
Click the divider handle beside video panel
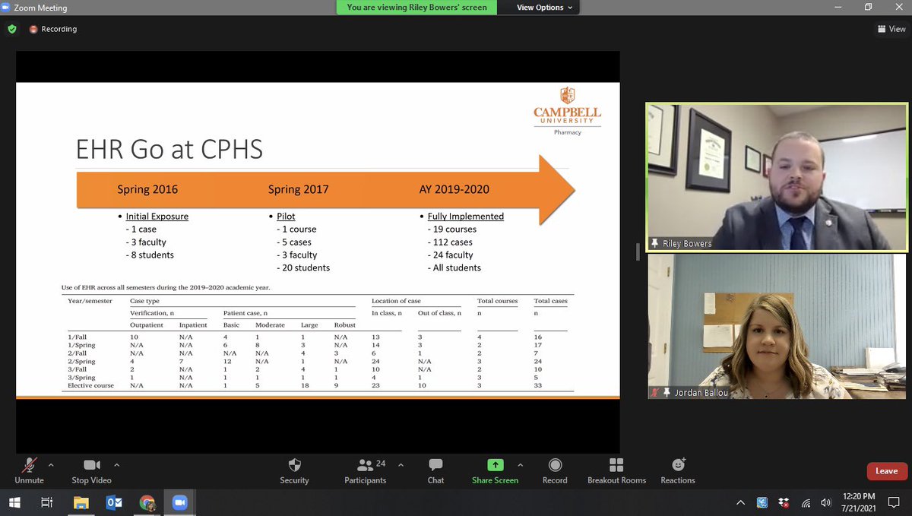pos(638,252)
